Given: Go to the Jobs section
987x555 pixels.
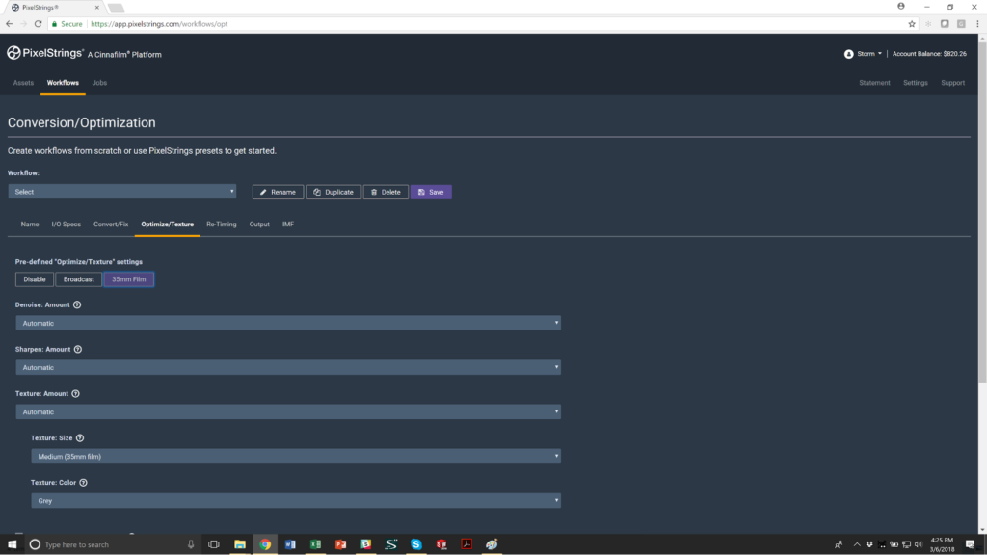Looking at the screenshot, I should point(99,83).
